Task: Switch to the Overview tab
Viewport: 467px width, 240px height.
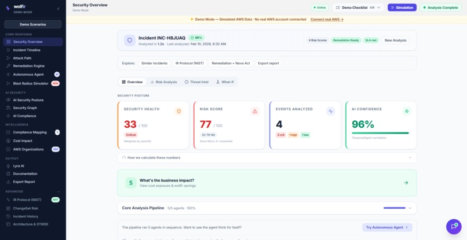Action: 132,82
